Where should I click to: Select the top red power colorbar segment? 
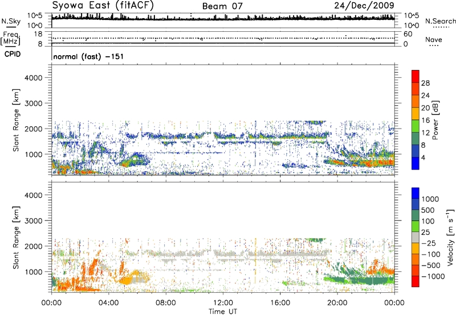point(416,76)
